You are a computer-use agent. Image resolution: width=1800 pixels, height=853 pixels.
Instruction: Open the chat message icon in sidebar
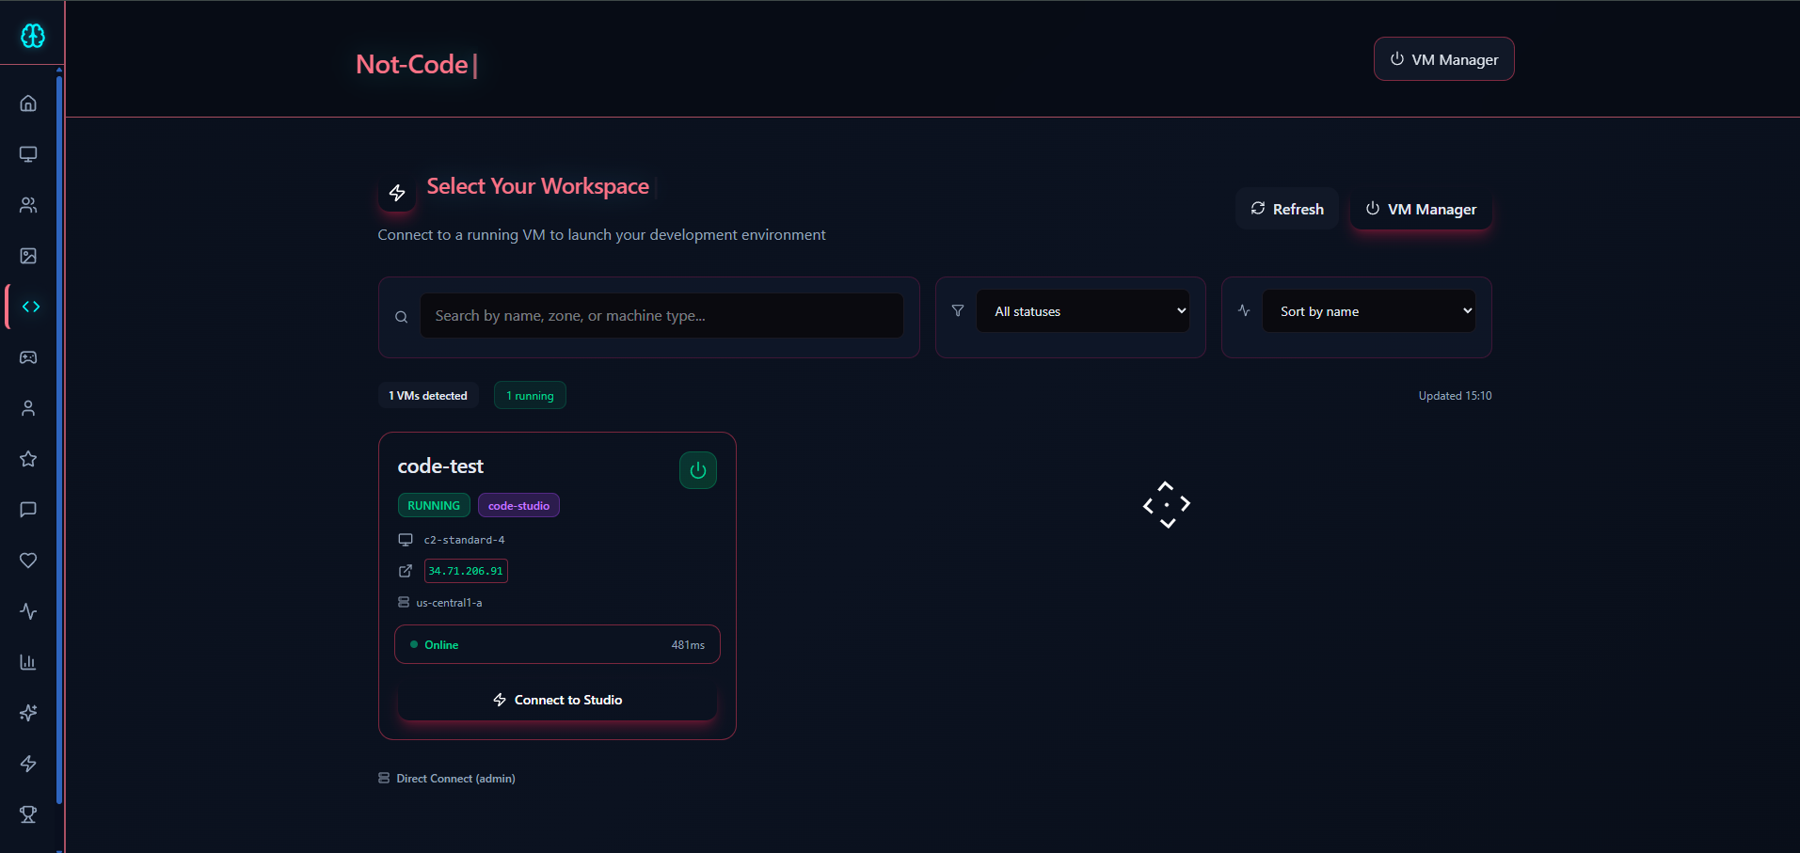point(28,510)
